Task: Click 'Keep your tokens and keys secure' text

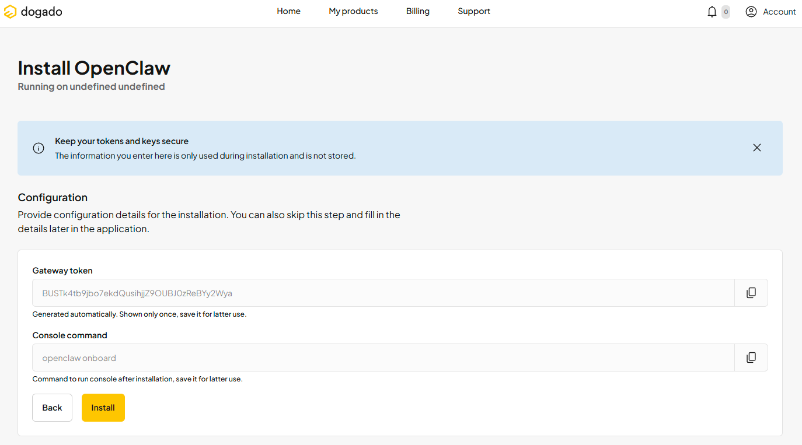Action: [122, 141]
